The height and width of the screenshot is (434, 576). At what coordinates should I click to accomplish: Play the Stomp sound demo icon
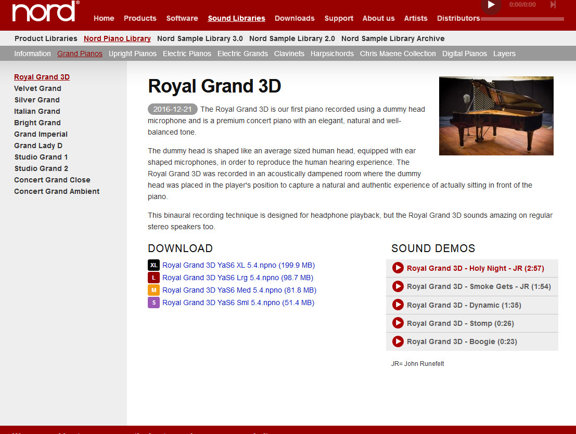pyautogui.click(x=398, y=323)
